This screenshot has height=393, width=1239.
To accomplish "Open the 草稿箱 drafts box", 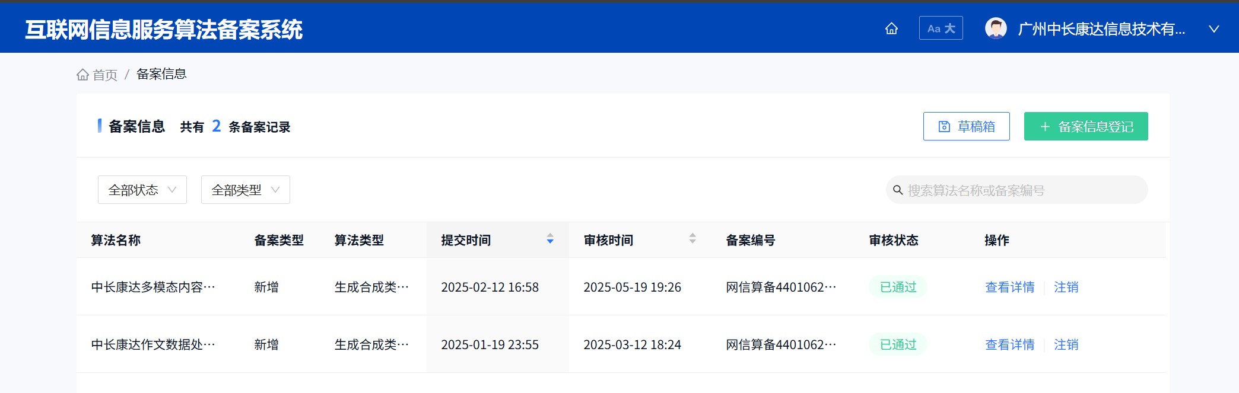I will (x=966, y=126).
